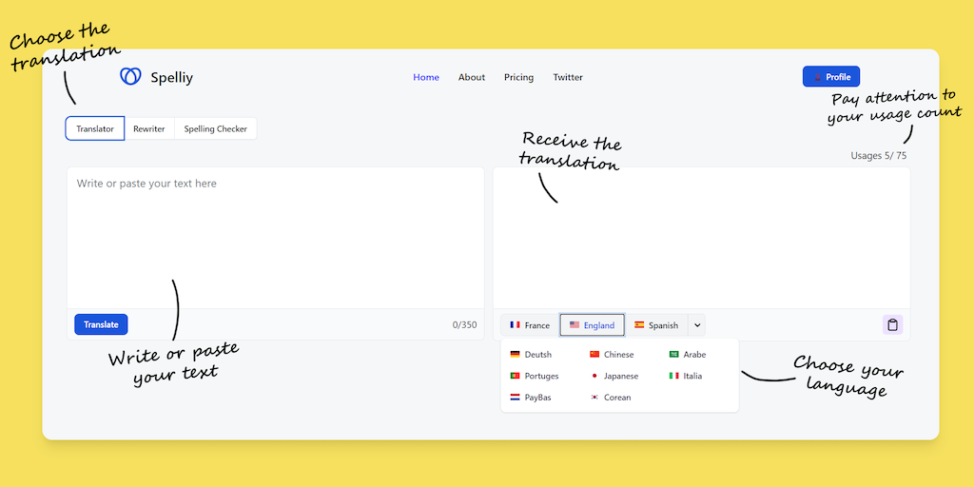Click the Portuges flag icon
Viewport: 974px width, 487px height.
[515, 376]
